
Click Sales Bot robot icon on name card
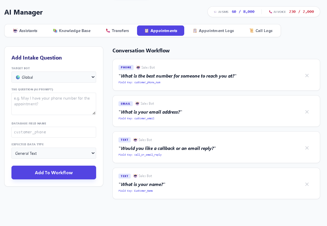coord(135,176)
